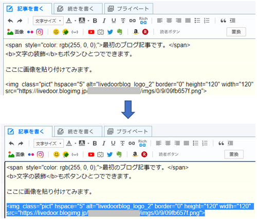Toggle strikethrough in top editor toolbar
This screenshot has height=219, width=257.
pyautogui.click(x=123, y=21)
